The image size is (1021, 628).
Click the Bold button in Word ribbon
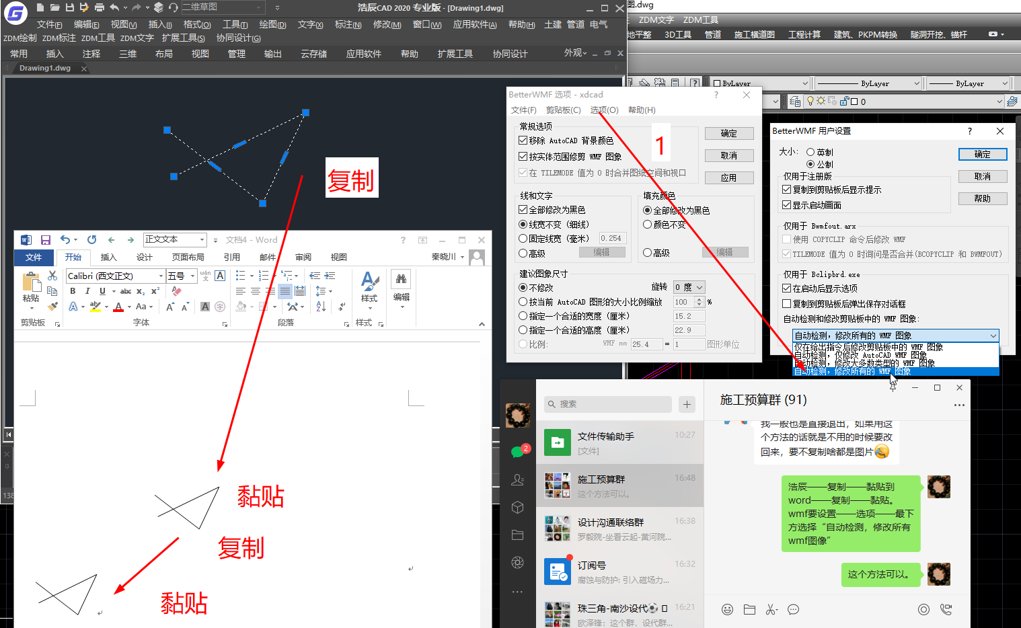point(73,291)
